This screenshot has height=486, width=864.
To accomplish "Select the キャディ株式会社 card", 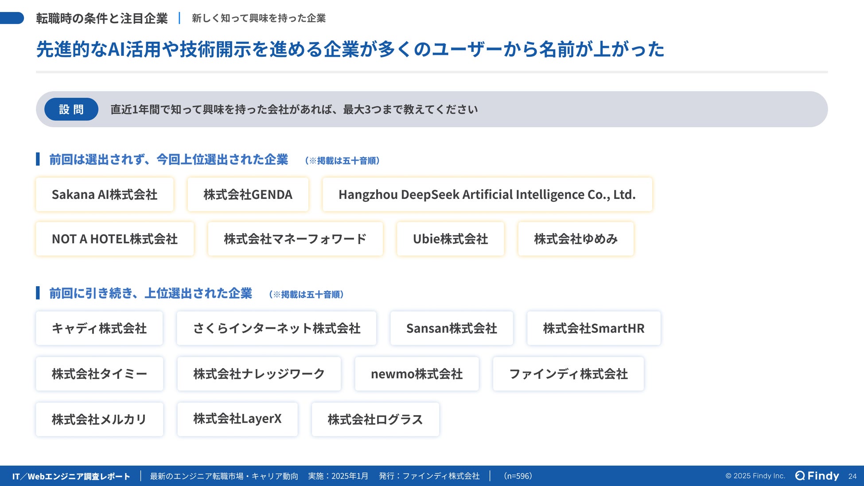I will click(99, 328).
